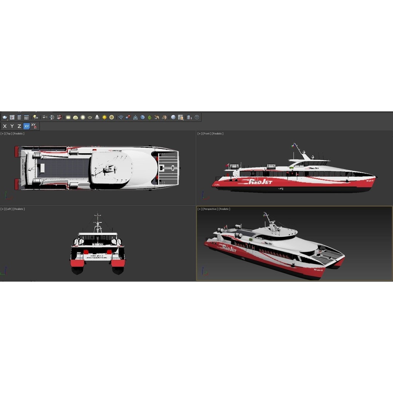The width and height of the screenshot is (393, 393).
Task: Click the light bulb lister icon
Action: pyautogui.click(x=36, y=117)
